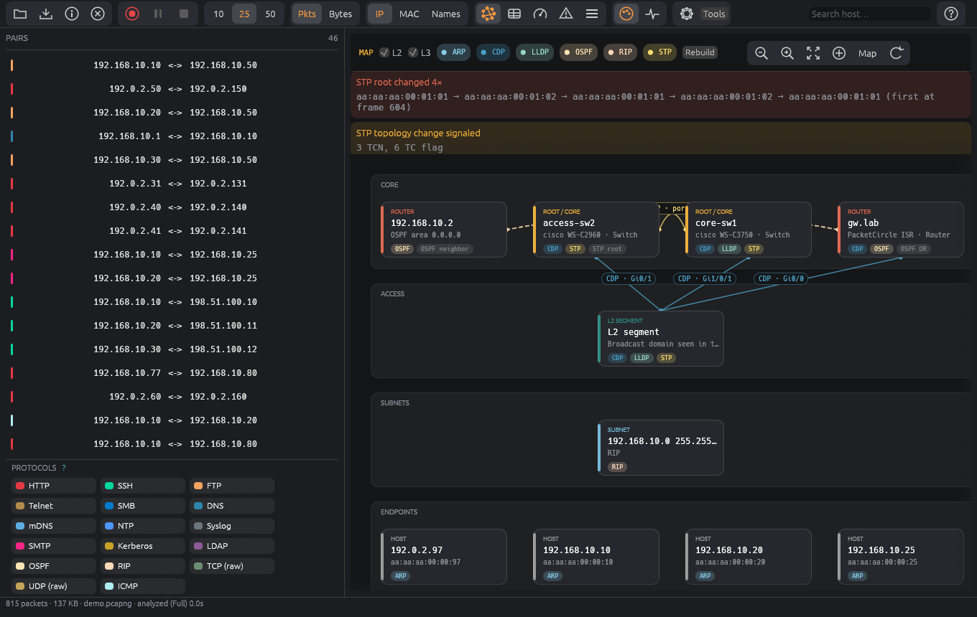Toggle the LLDP filter chip in MAP bar
Viewport: 977px width, 617px height.
pos(535,52)
